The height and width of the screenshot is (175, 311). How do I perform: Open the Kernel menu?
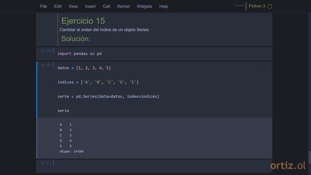tap(123, 6)
